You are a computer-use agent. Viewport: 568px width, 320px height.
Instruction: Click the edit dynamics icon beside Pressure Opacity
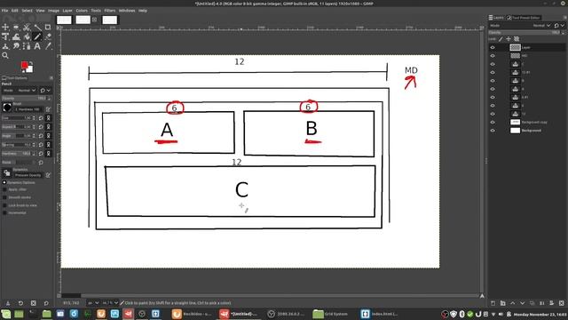[48, 175]
